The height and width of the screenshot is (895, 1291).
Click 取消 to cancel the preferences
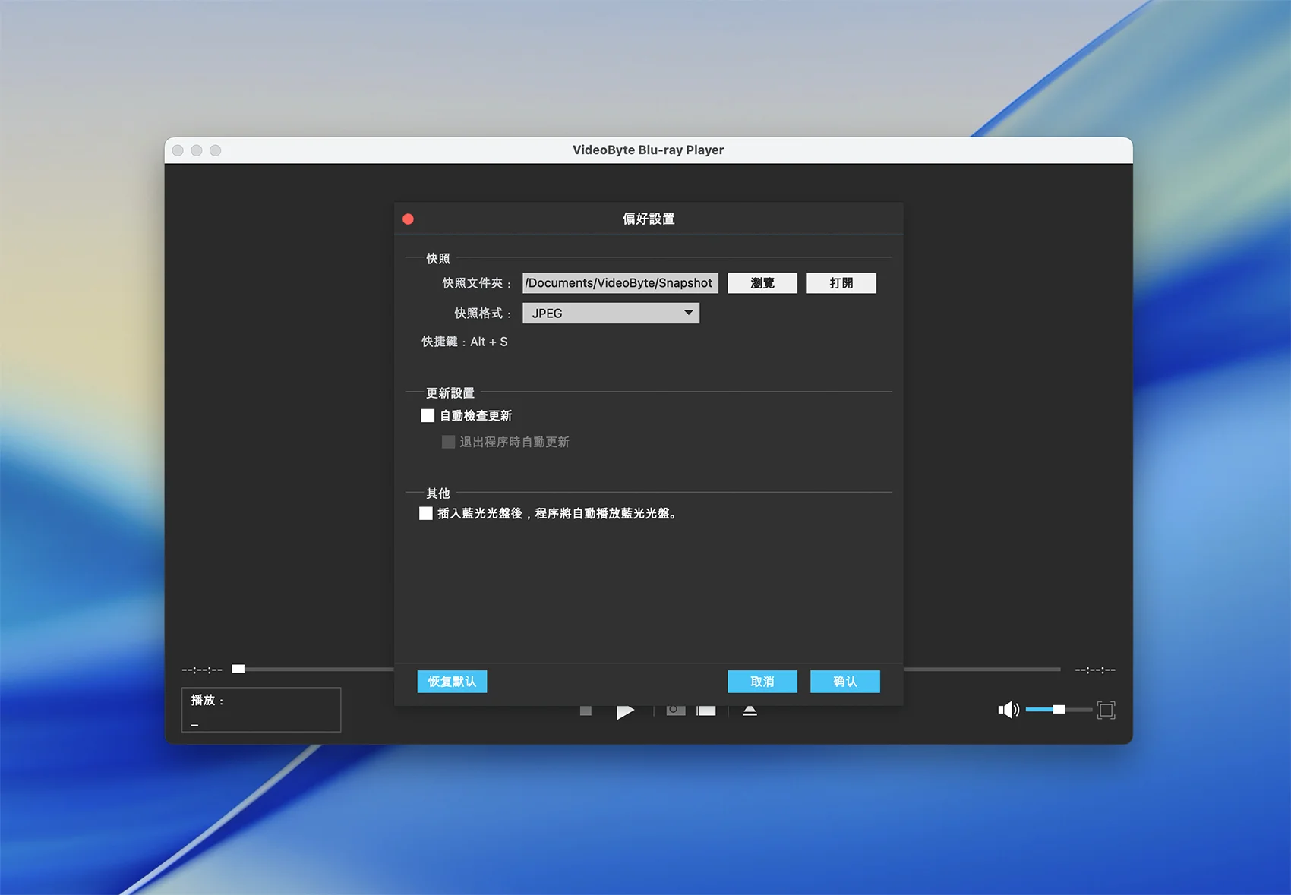click(x=762, y=682)
